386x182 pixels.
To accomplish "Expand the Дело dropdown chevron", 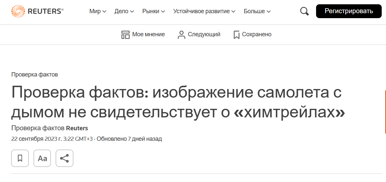I will 132,11.
